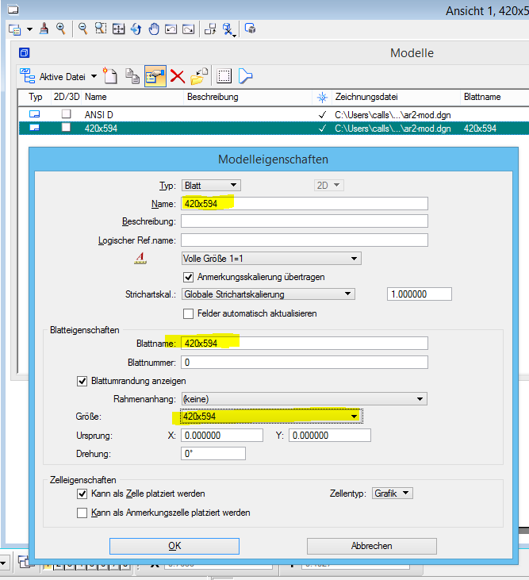Click the Zoom In magnifier icon
This screenshot has height=580, width=529.
[60, 29]
